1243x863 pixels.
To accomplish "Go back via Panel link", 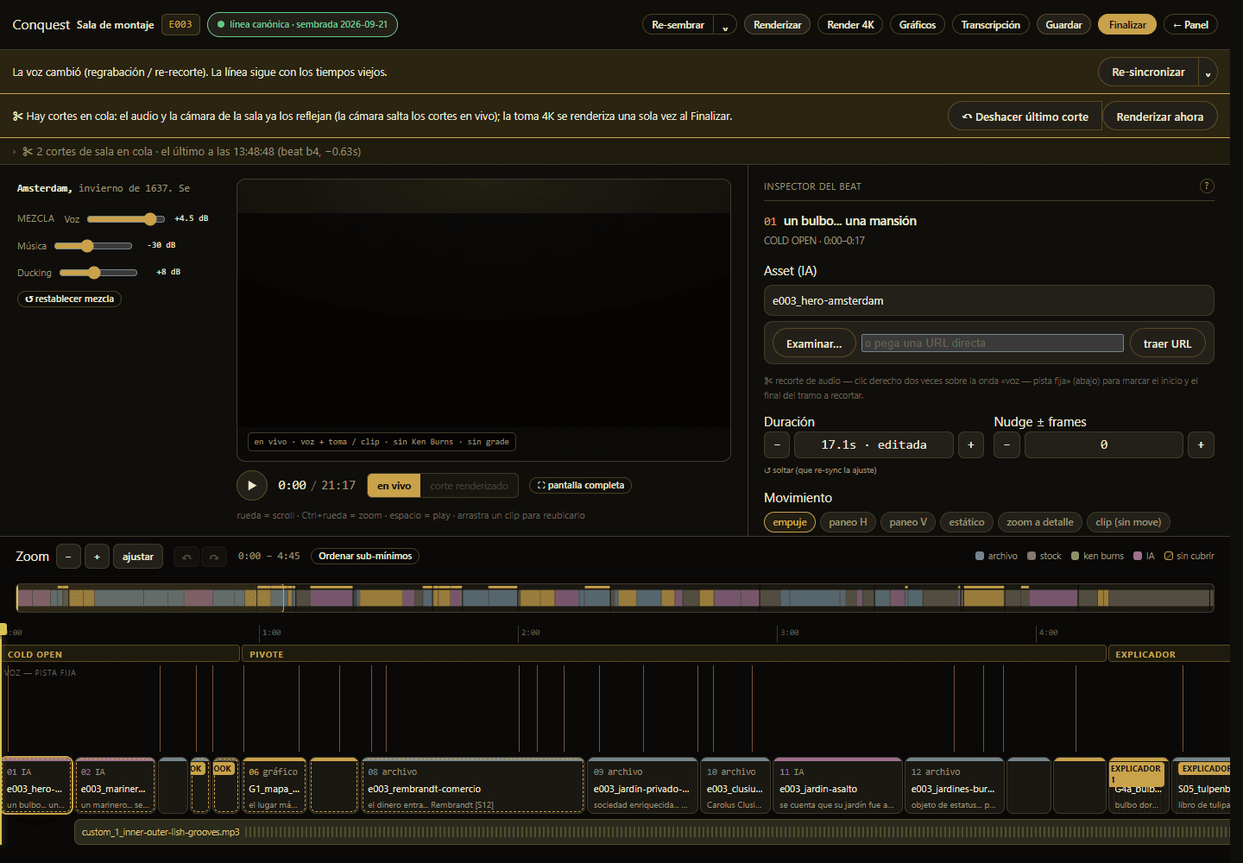I will click(1190, 25).
